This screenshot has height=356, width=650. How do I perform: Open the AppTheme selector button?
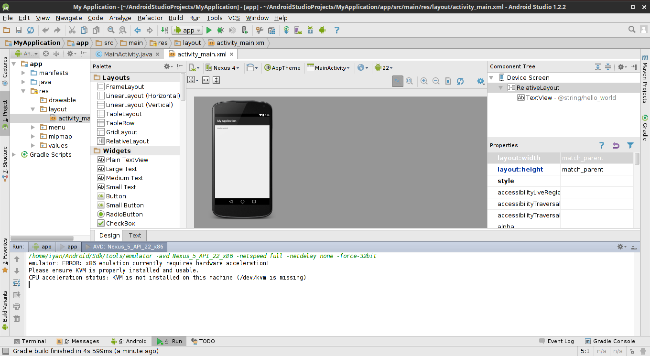282,68
